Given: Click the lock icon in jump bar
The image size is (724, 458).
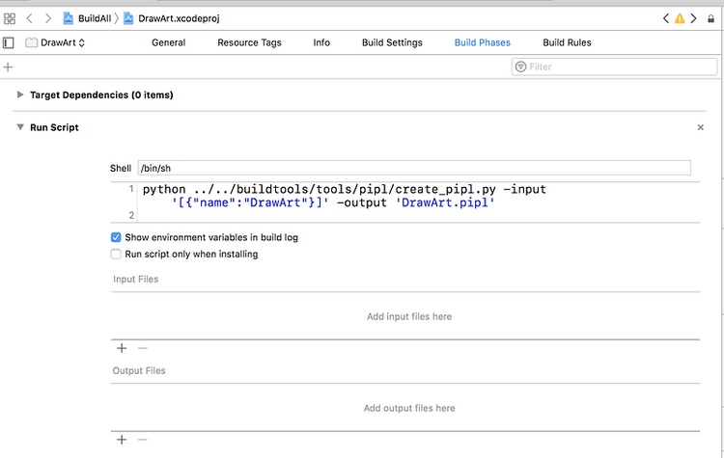Looking at the screenshot, I should pyautogui.click(x=711, y=19).
